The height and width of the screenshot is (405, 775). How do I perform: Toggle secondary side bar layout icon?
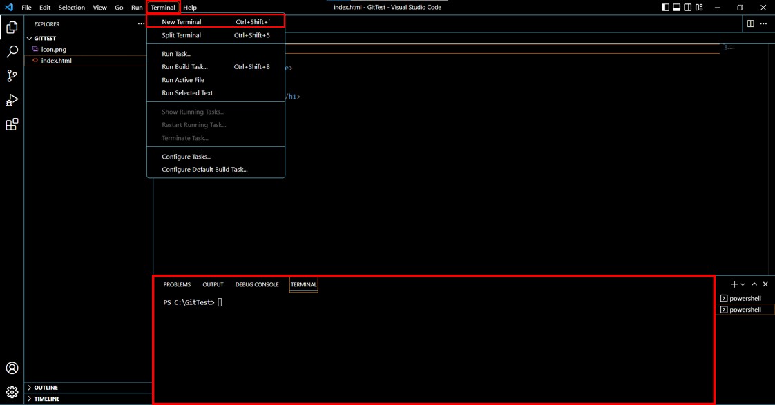coord(687,8)
